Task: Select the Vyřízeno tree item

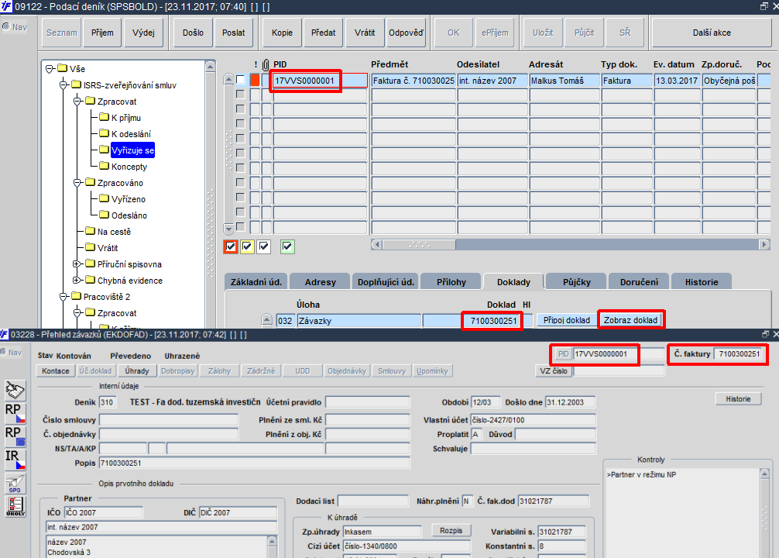Action: 129,199
